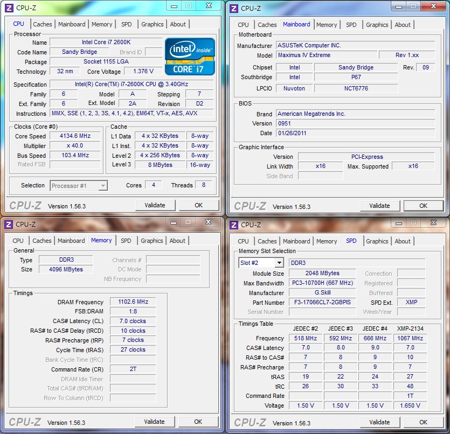
Task: Go to Graphics tab in the Processor info window
Action: [x=153, y=24]
